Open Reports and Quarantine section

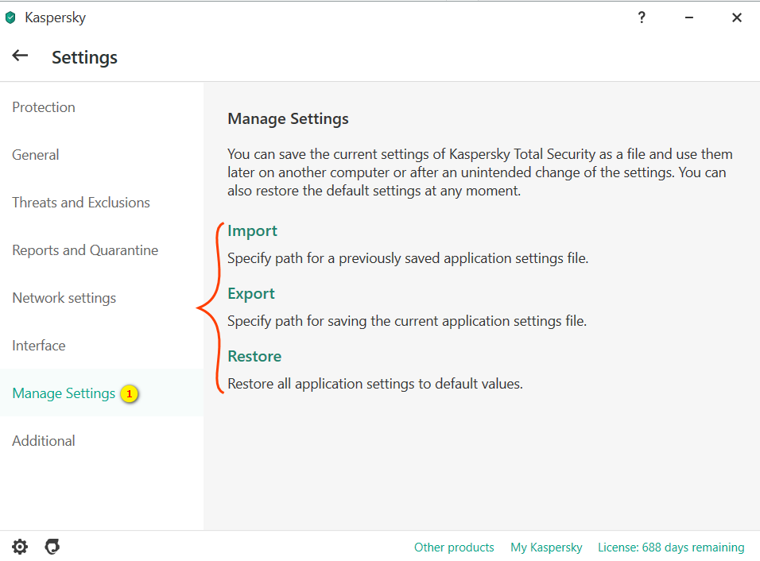point(85,250)
